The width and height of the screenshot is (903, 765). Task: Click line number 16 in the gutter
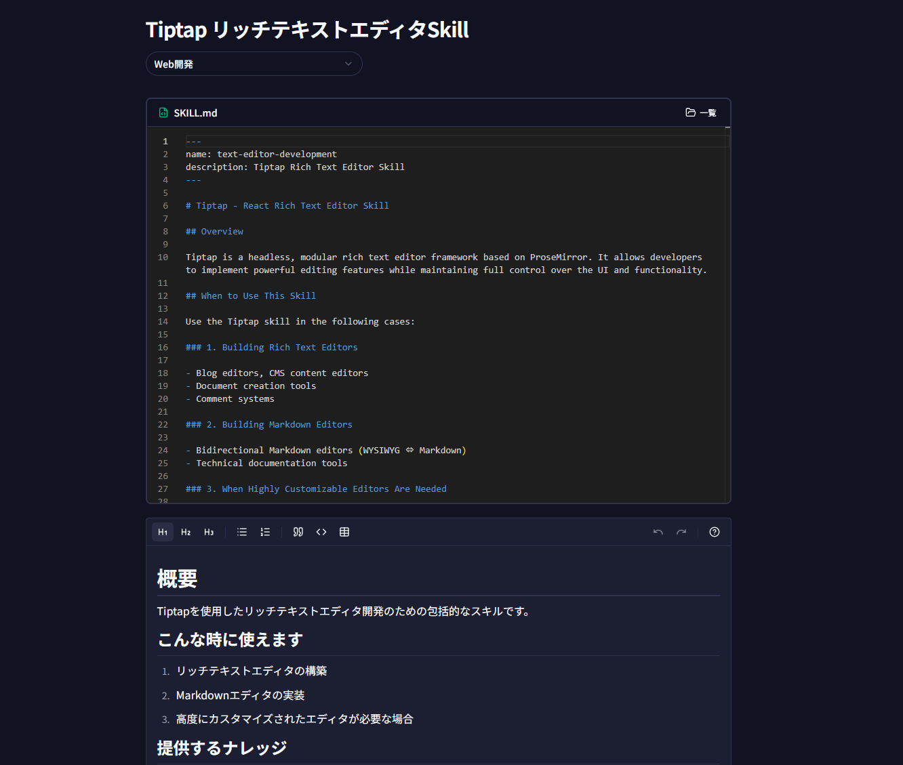(163, 348)
